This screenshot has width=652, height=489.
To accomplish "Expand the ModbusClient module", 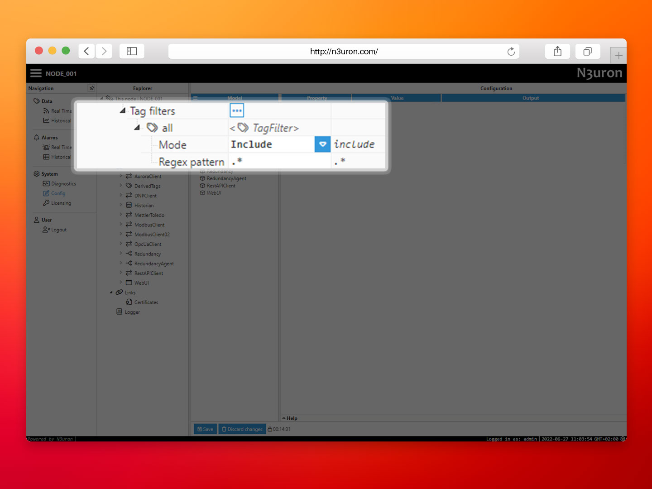I will (121, 225).
